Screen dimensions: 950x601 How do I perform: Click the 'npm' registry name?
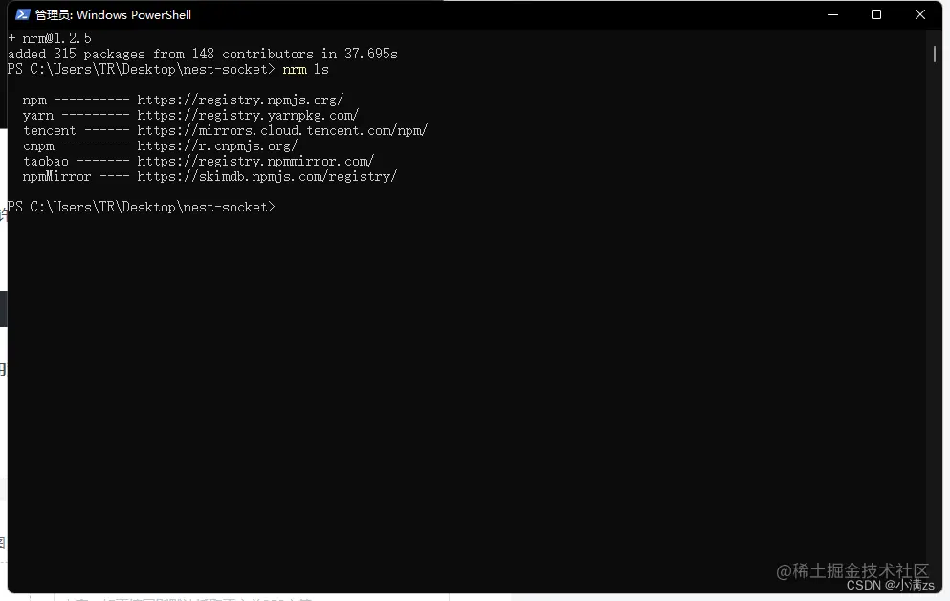[x=34, y=100]
